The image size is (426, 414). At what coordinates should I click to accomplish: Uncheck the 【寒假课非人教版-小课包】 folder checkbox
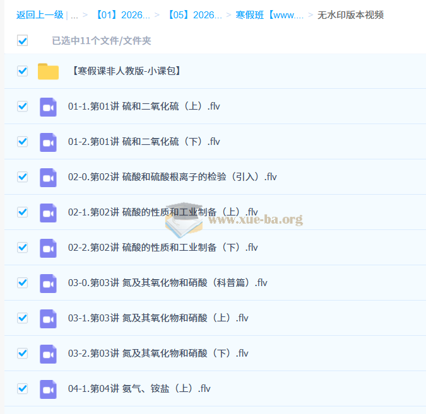[23, 71]
